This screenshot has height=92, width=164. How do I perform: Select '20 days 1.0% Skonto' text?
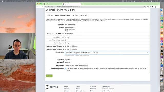[x=71, y=49]
